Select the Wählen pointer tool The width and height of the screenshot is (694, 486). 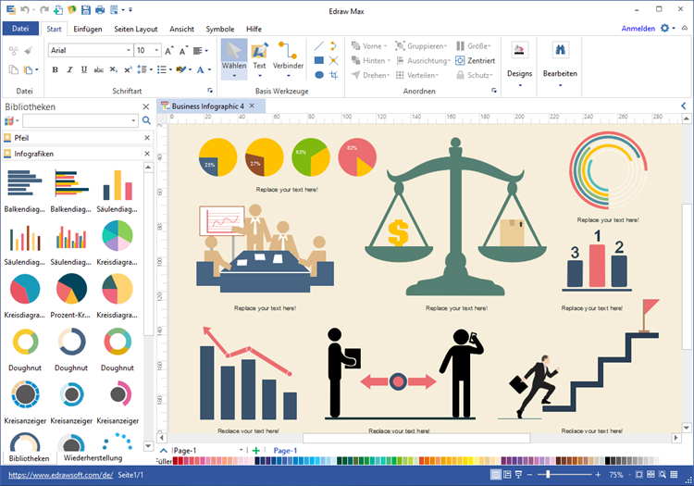coord(234,57)
